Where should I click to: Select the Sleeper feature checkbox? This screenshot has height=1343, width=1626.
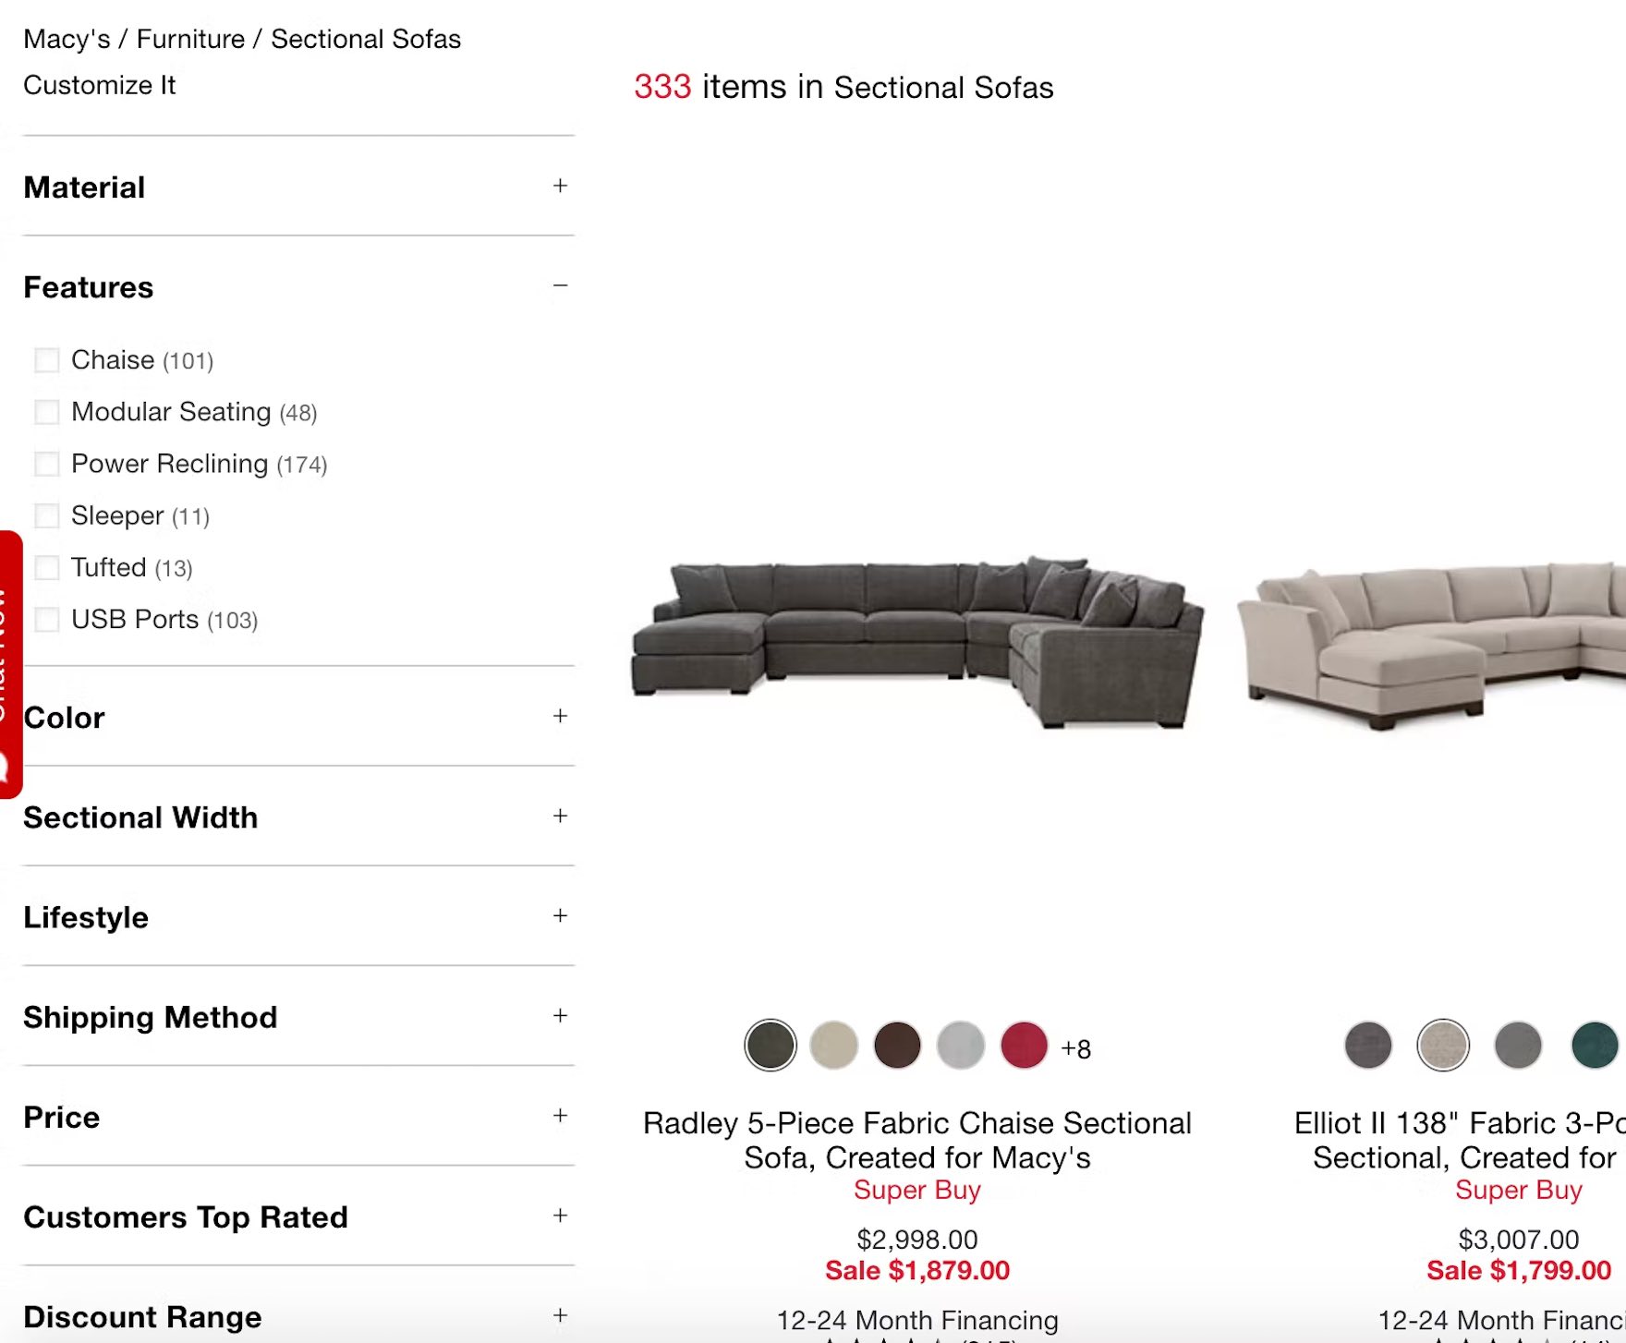click(46, 514)
